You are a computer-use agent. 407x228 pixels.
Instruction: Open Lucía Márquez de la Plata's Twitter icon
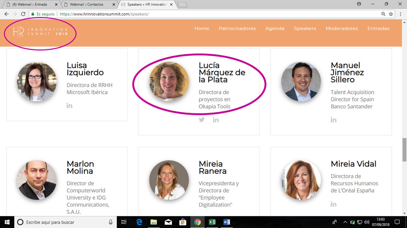[202, 120]
